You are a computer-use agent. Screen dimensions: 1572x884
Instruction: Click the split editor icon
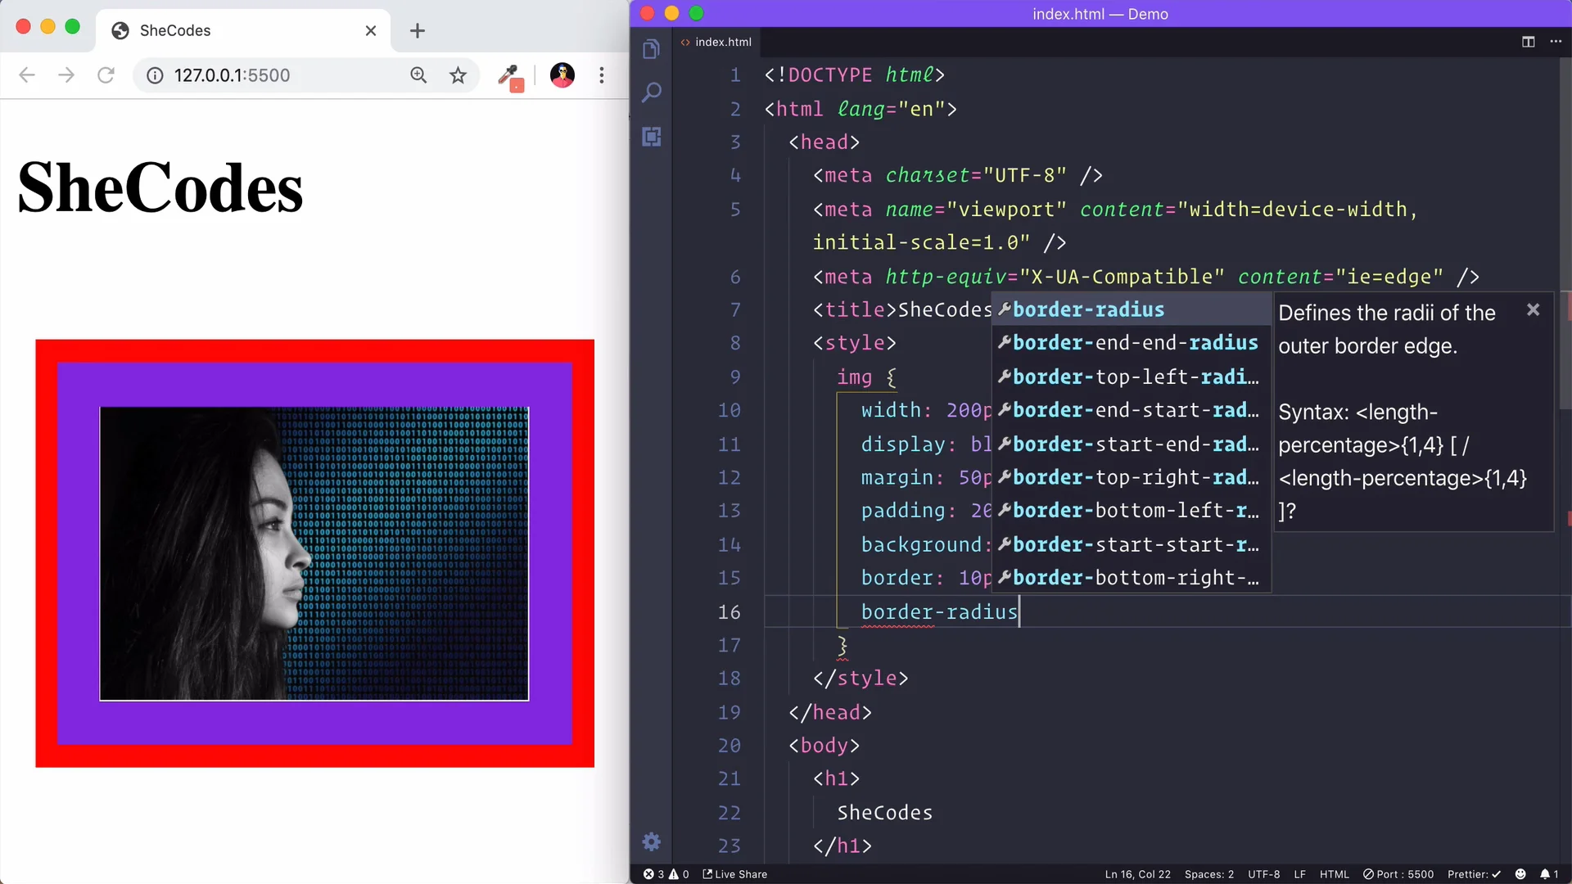click(1528, 42)
